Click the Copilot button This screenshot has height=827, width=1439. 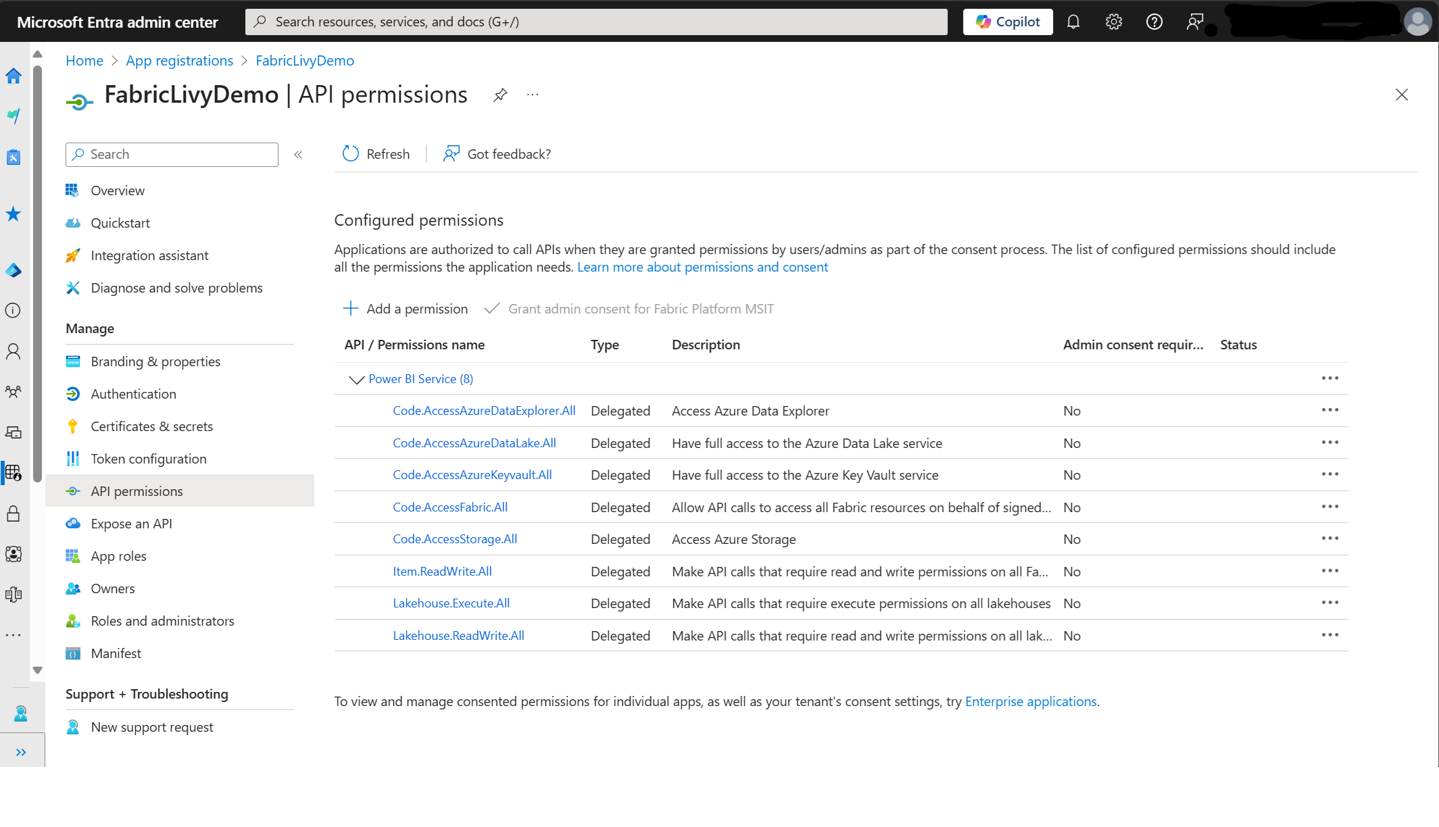tap(1007, 22)
